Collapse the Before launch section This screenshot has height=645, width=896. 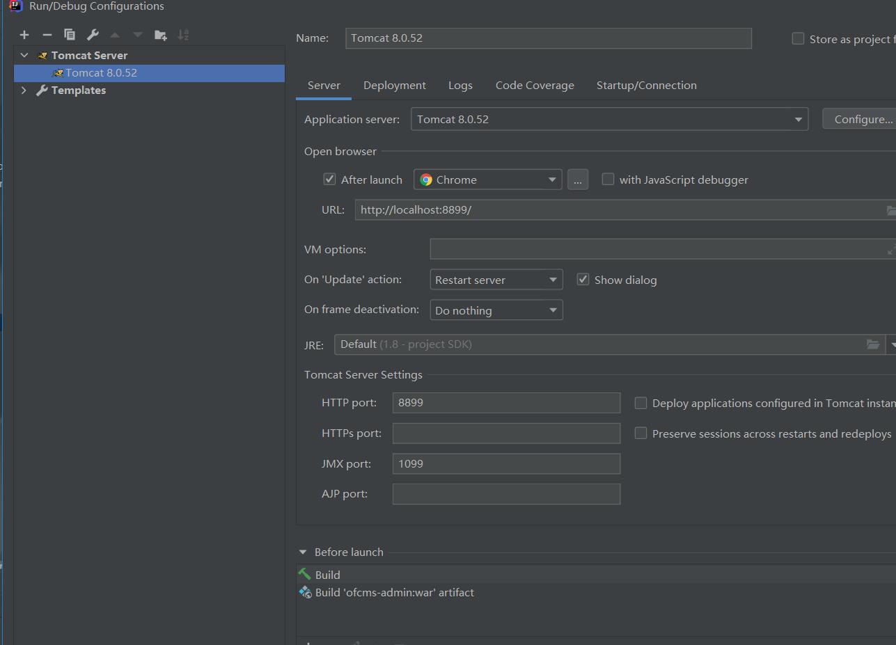(x=303, y=552)
